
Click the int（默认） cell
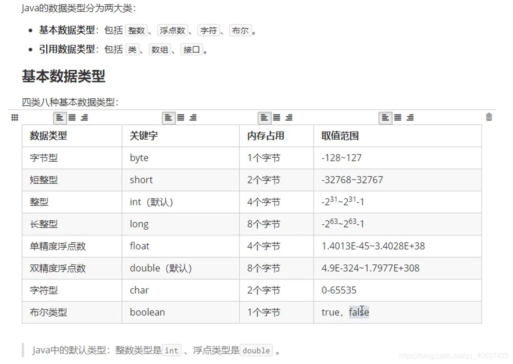point(181,202)
